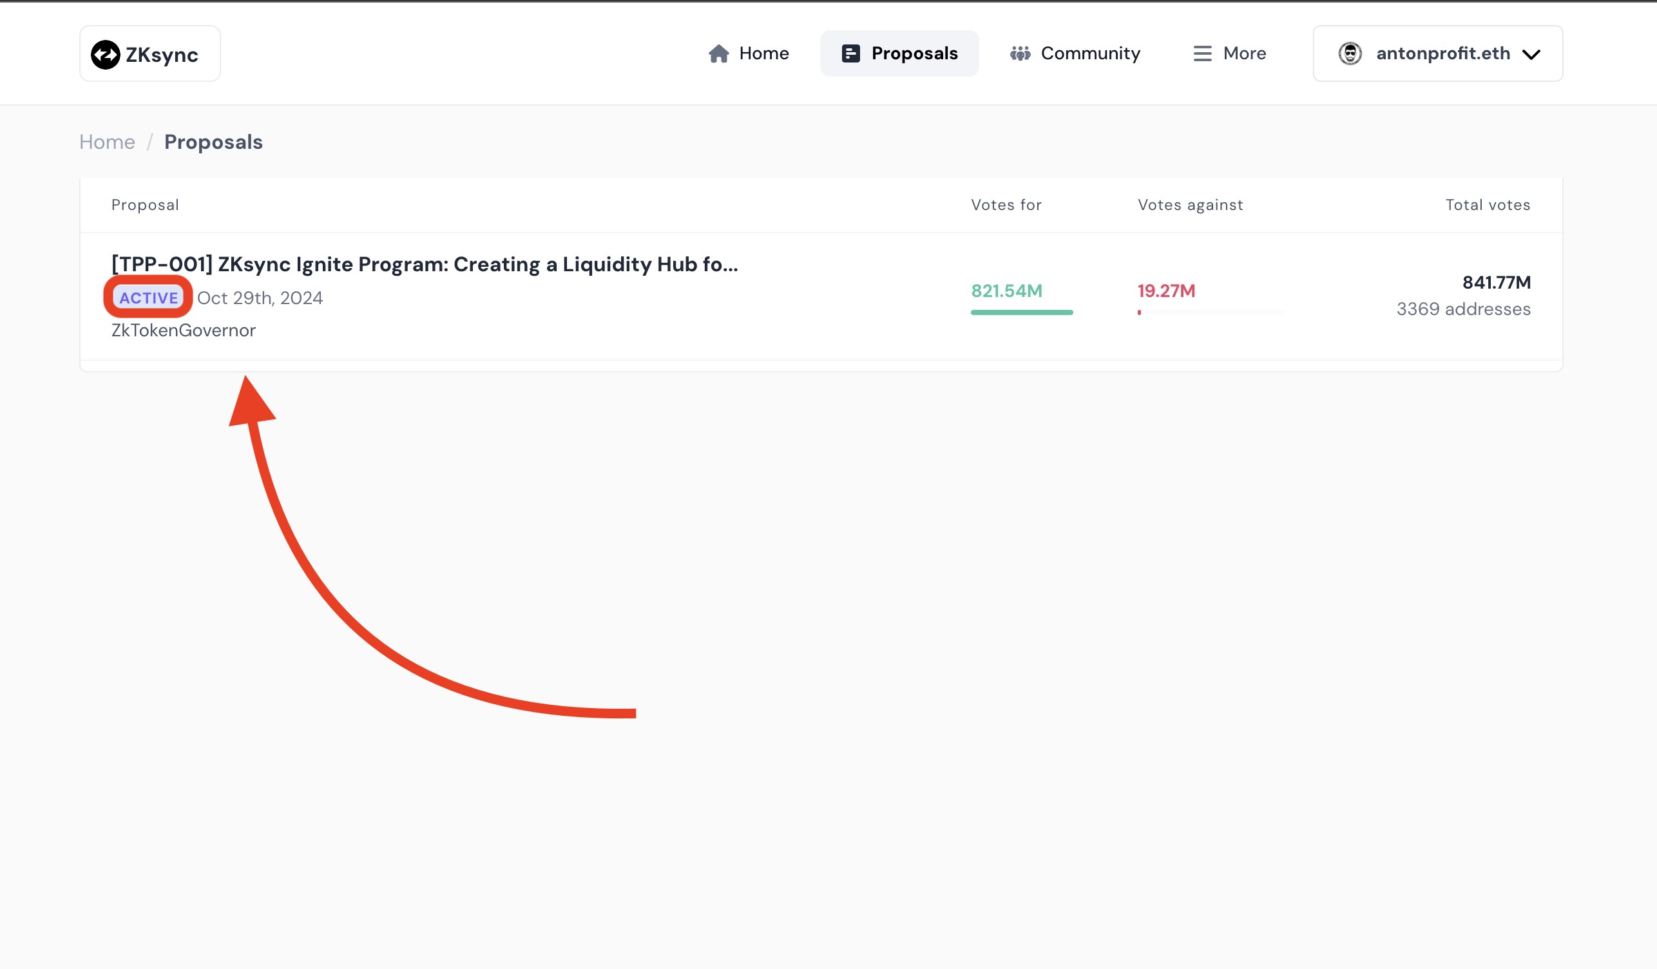Open the Home navigation tab

point(748,53)
